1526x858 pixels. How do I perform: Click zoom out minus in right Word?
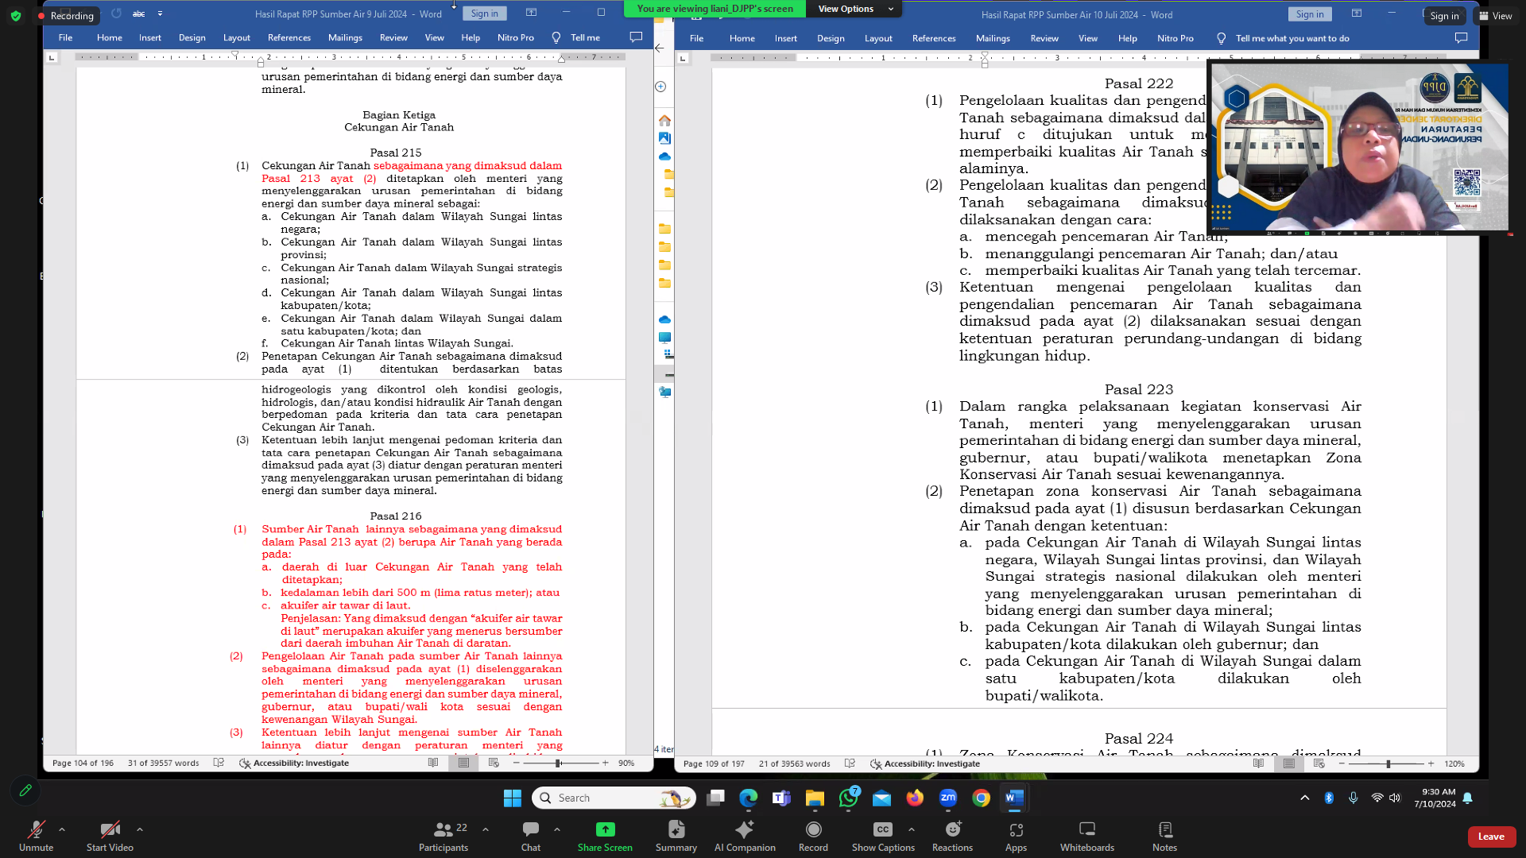point(1342,763)
